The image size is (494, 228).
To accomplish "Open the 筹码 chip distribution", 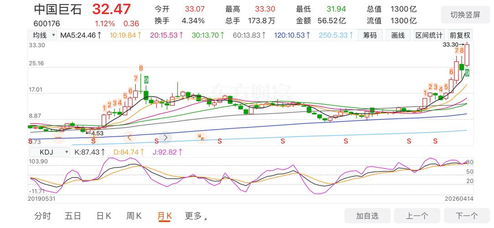I will coord(370,35).
